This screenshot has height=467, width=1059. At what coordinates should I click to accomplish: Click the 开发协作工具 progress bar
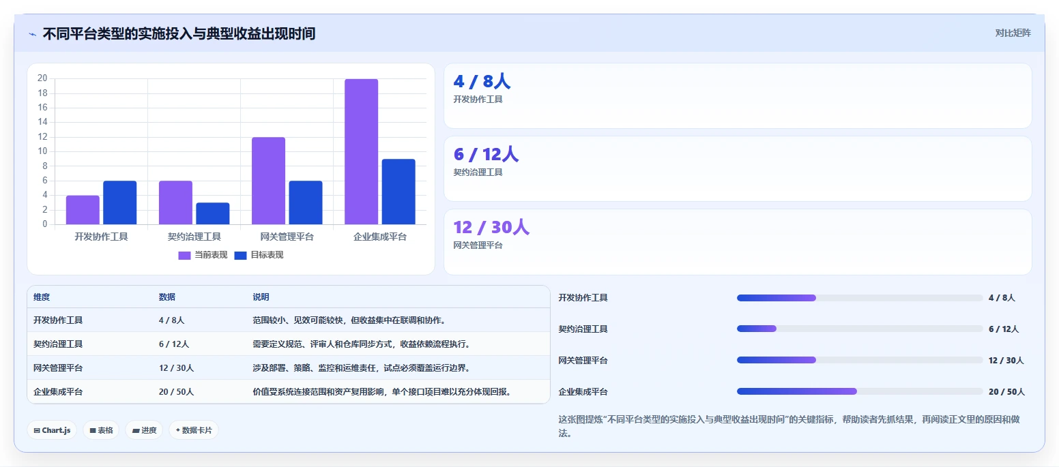[860, 298]
